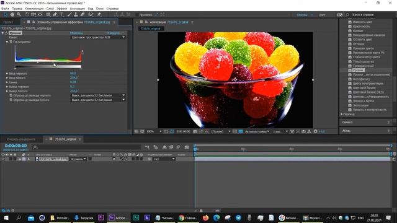Screen dimensions: 397x223
Task: Expand the Ввод черного property
Action: point(7,74)
